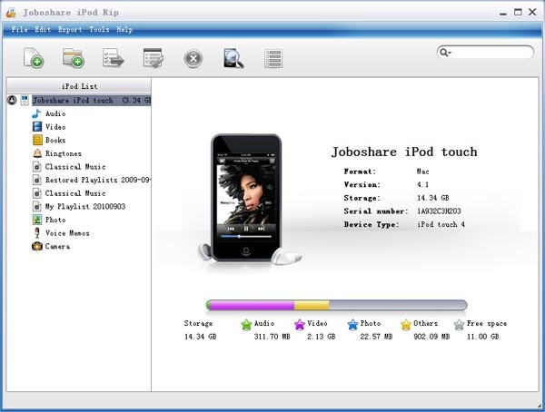Select the Ringtones category

coord(64,153)
